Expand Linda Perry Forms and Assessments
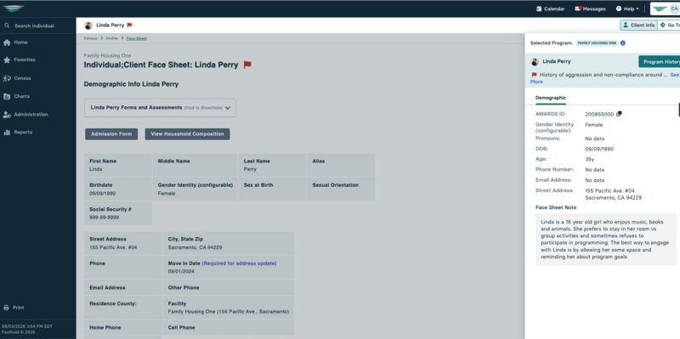The height and width of the screenshot is (339, 680). (x=160, y=108)
